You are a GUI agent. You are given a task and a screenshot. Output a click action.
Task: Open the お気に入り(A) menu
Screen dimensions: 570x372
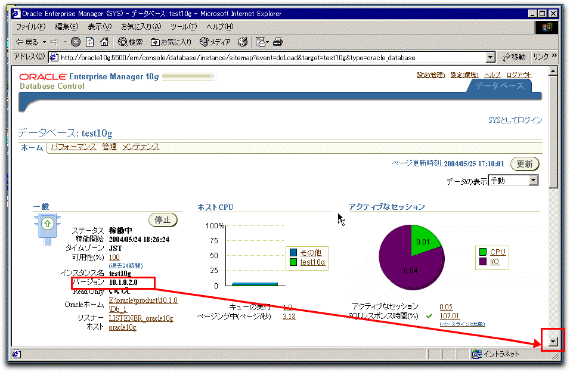(x=141, y=27)
